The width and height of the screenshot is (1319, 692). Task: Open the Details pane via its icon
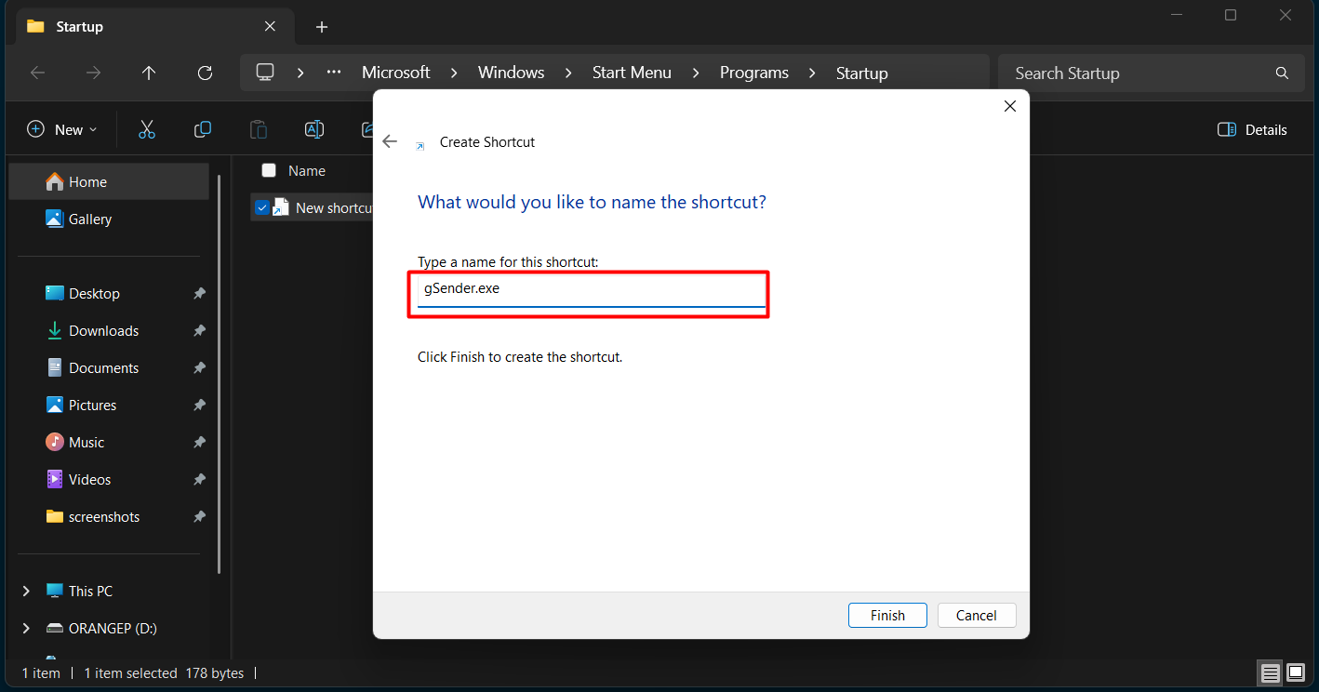coord(1251,129)
